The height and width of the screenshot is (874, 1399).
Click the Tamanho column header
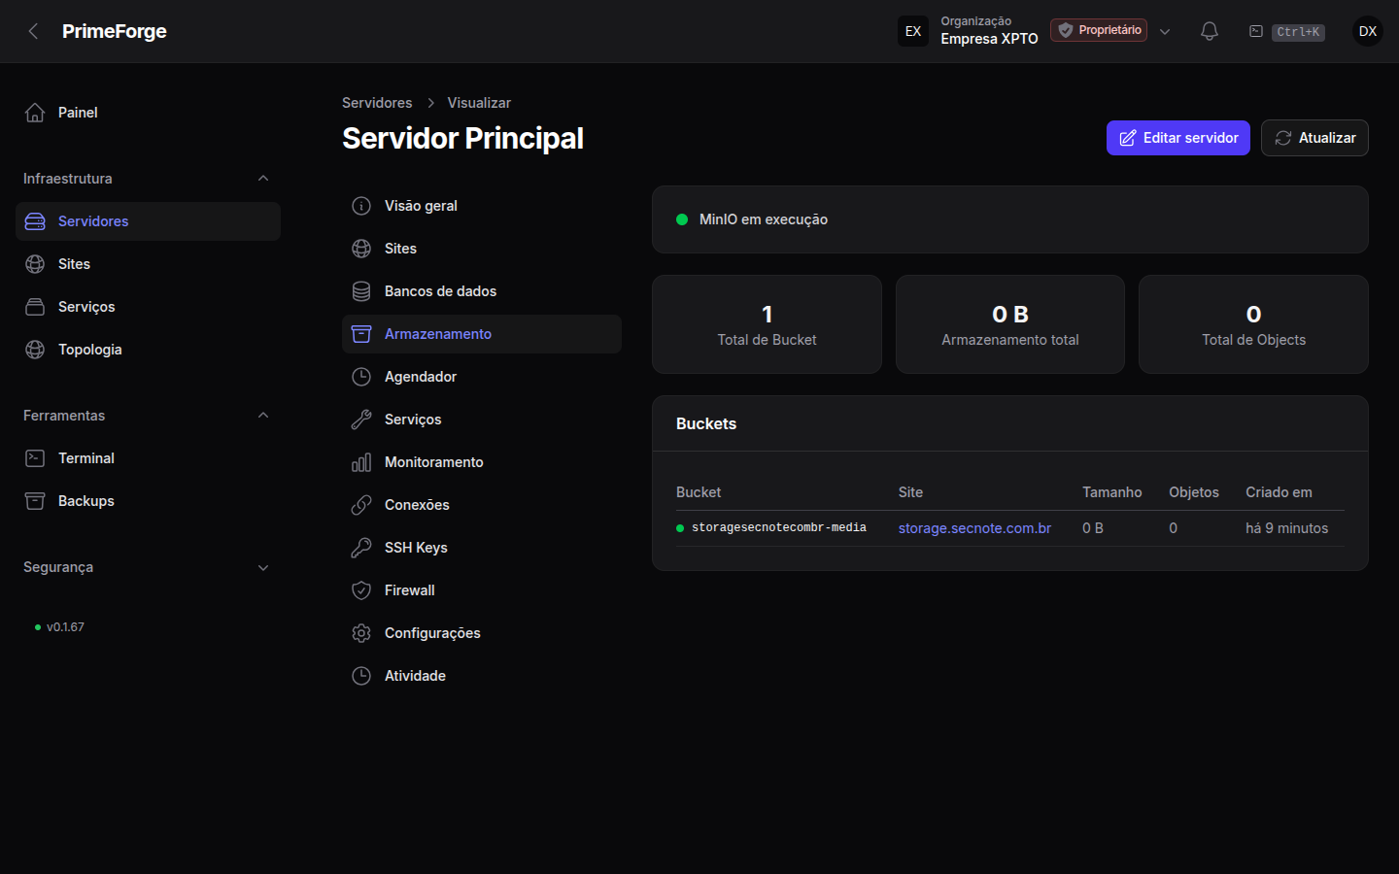tap(1112, 492)
